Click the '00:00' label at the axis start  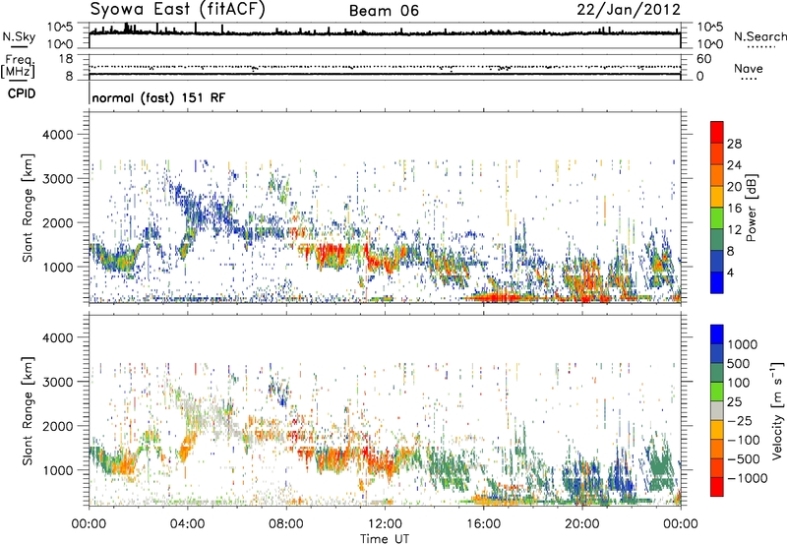(89, 524)
